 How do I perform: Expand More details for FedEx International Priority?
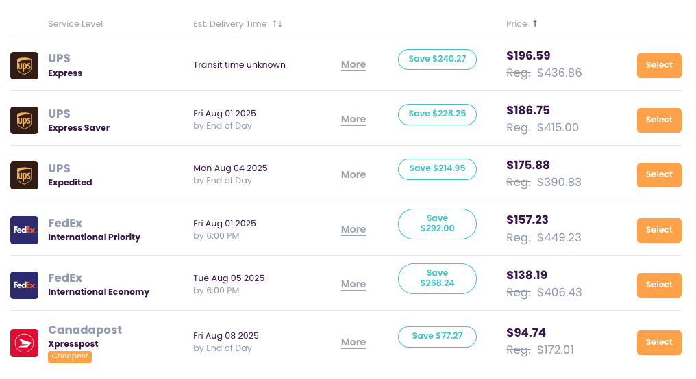pyautogui.click(x=353, y=230)
